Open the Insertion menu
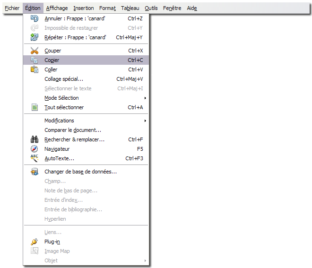 84,8
